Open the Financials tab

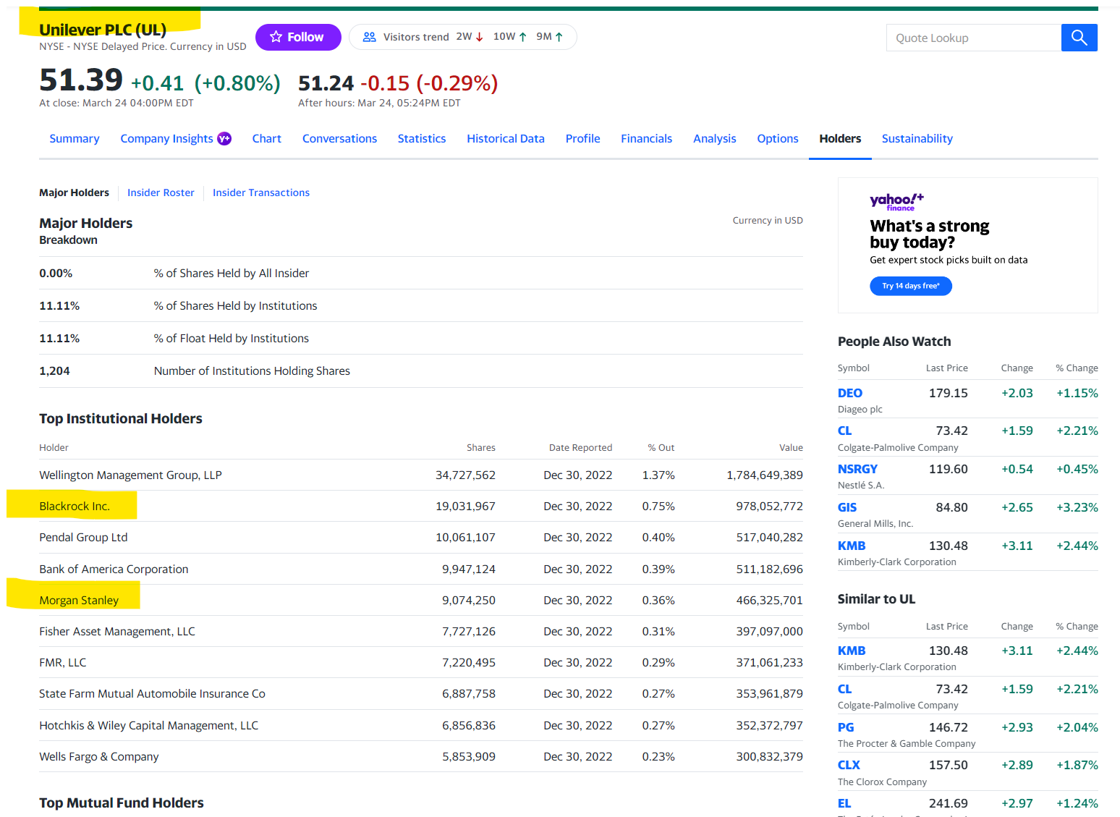point(646,138)
